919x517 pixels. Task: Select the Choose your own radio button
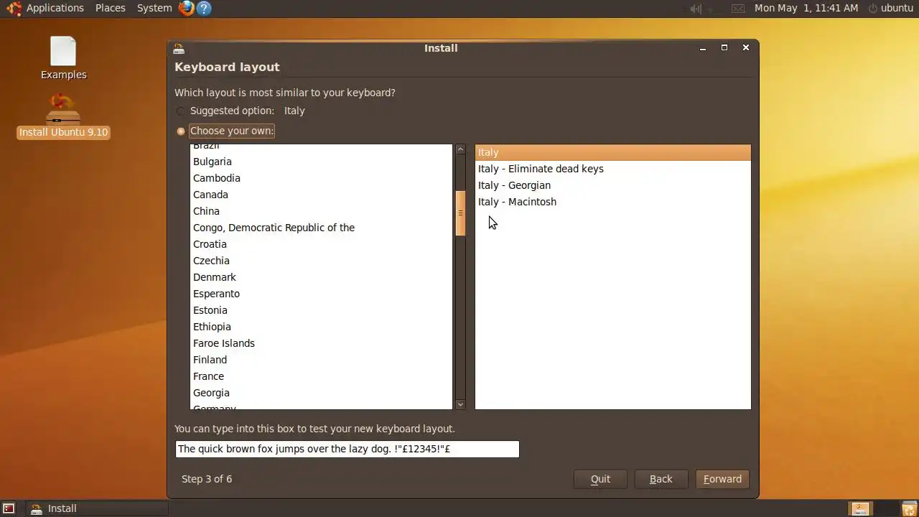click(x=181, y=131)
